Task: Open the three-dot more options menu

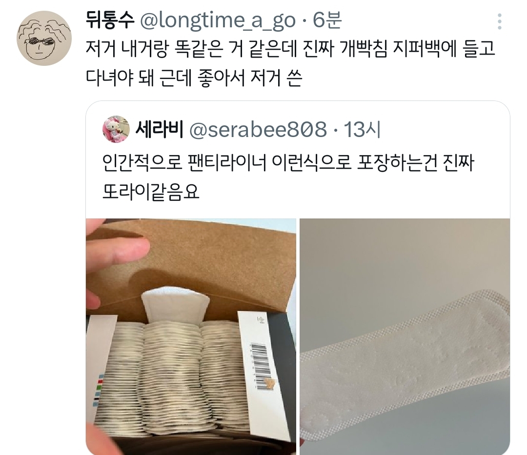Action: (x=500, y=21)
